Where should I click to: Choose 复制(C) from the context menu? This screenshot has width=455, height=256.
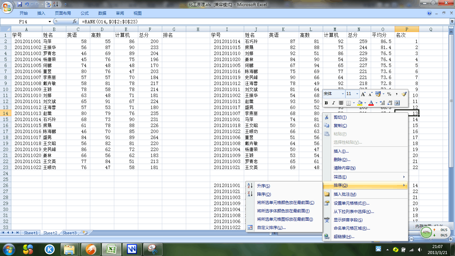tap(365, 126)
